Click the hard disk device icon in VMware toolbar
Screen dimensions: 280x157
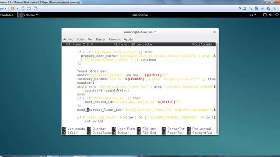tap(245, 8)
